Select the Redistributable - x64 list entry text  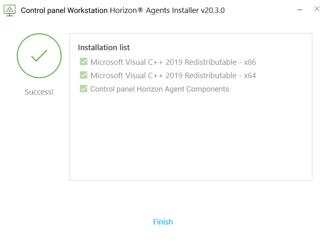coord(173,76)
